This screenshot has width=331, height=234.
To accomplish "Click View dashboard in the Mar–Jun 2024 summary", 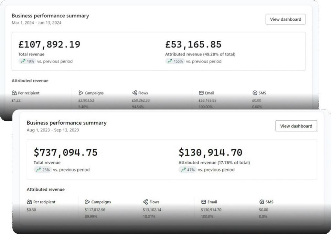I will pos(285,19).
